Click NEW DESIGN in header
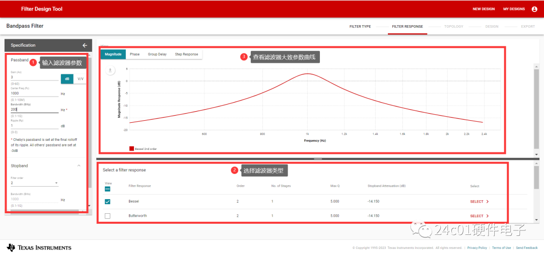Viewport: 544px width, 254px height. click(483, 9)
